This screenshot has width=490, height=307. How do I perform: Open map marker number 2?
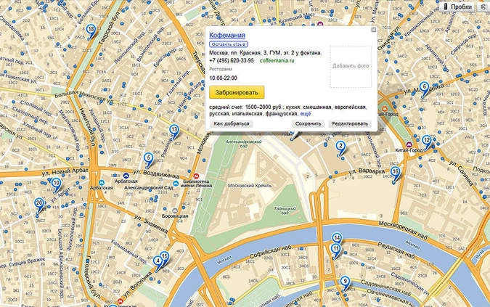point(340,146)
